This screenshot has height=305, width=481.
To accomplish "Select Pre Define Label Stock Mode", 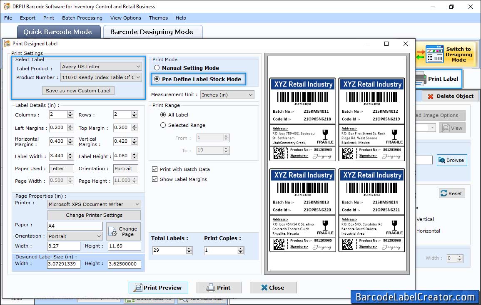I will click(157, 79).
